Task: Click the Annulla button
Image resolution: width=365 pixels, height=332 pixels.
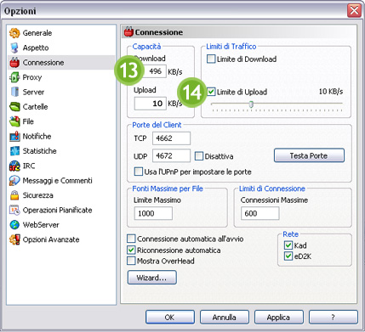Action: [225, 317]
